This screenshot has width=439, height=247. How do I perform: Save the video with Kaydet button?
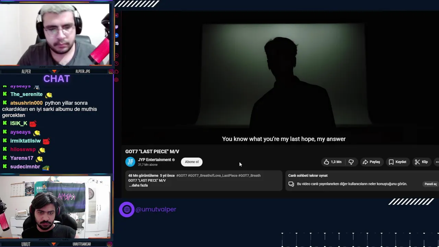(397, 162)
